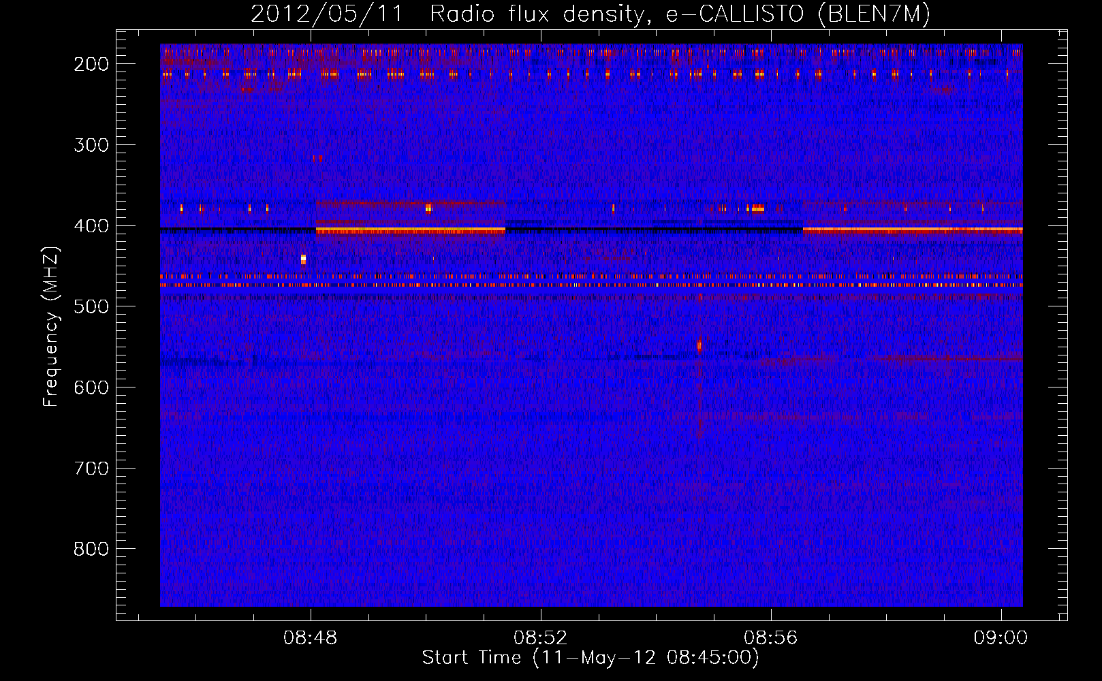Click the bright spot near 440 MHz
This screenshot has width=1102, height=681.
(303, 259)
